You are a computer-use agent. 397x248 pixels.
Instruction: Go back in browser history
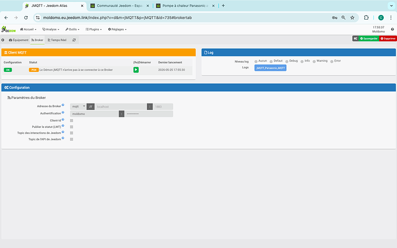6,18
